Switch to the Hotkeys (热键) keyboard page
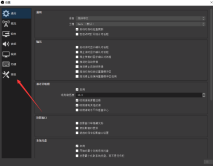Viewport: 213px width, 166px height. [x=17, y=64]
